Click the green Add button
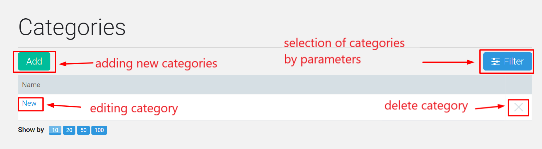This screenshot has height=149, width=542. click(x=34, y=61)
